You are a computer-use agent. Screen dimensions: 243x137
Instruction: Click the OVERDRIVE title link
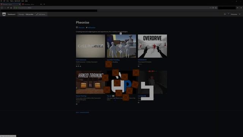click(142, 60)
